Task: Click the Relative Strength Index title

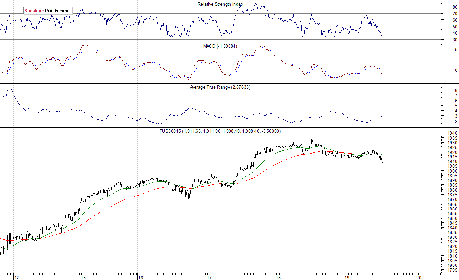Action: [221, 4]
